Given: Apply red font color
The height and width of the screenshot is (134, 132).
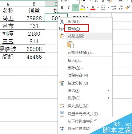Looking at the screenshot, I should (93, 8).
